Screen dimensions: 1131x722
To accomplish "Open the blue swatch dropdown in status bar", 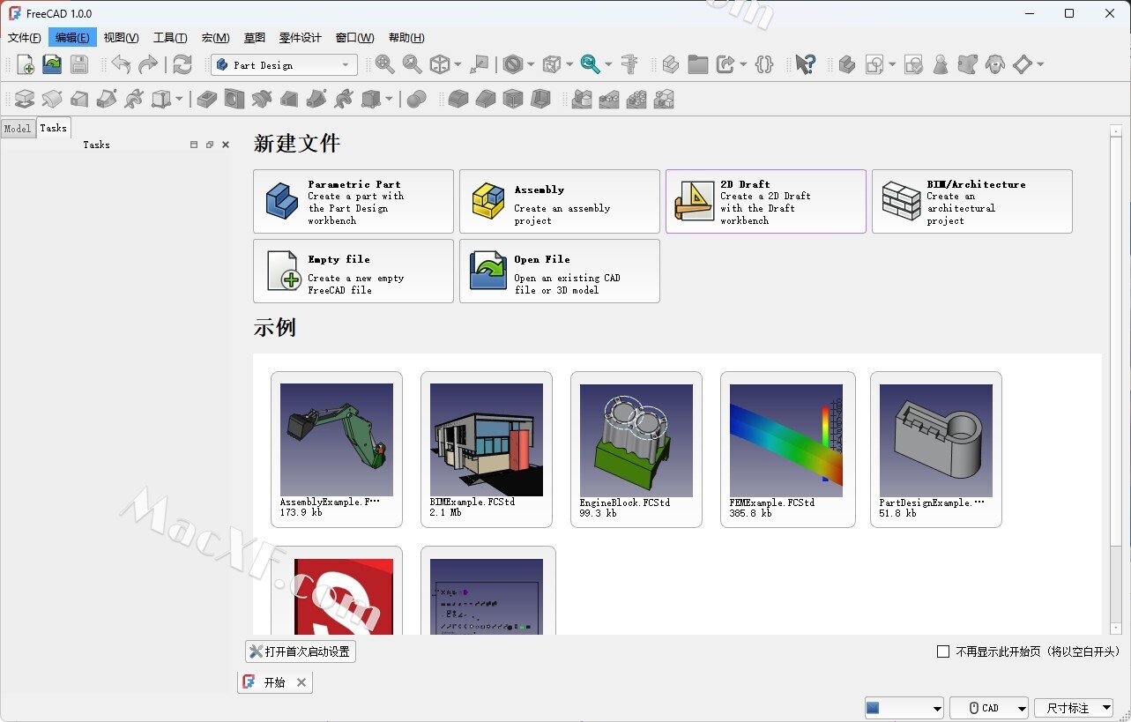I will tap(904, 708).
